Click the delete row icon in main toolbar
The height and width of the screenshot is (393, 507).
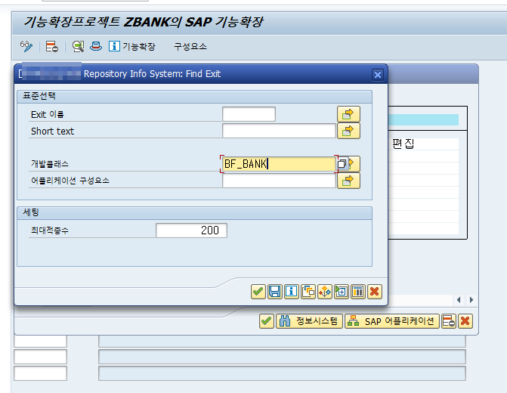[51, 47]
